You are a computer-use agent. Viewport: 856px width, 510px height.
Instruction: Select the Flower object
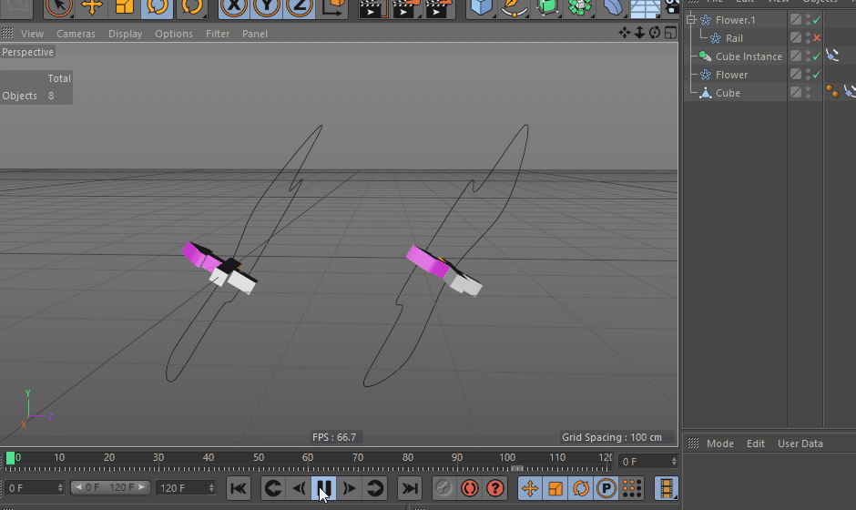tap(731, 75)
